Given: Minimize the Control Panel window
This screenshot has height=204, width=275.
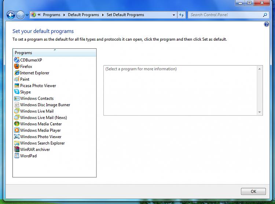Looking at the screenshot, I should (240, 3).
